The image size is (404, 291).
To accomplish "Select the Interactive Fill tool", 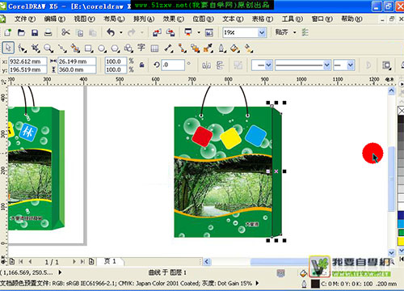I will [x=248, y=48].
